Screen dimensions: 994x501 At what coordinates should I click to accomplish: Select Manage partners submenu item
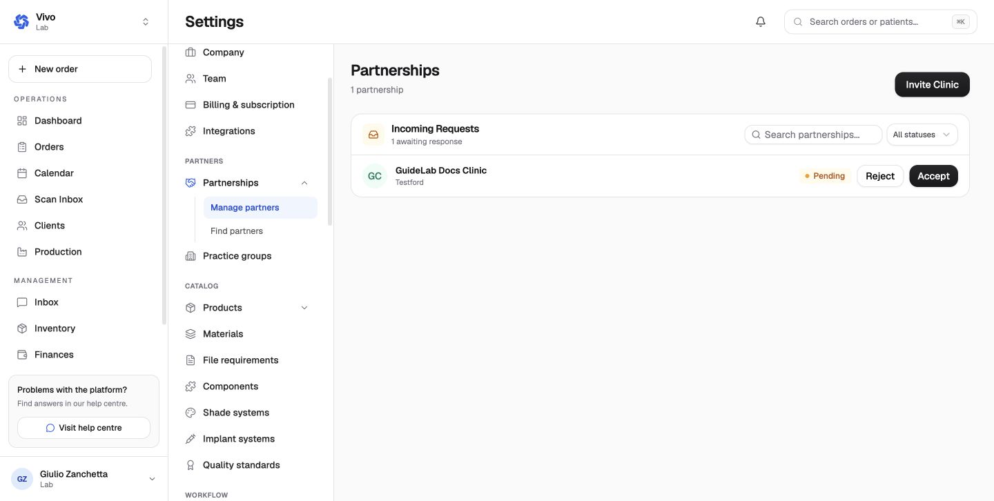click(x=260, y=208)
